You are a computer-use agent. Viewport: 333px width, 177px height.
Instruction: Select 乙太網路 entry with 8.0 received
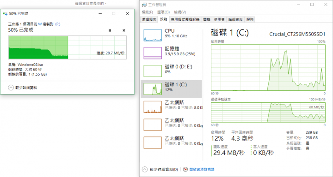tap(171, 107)
